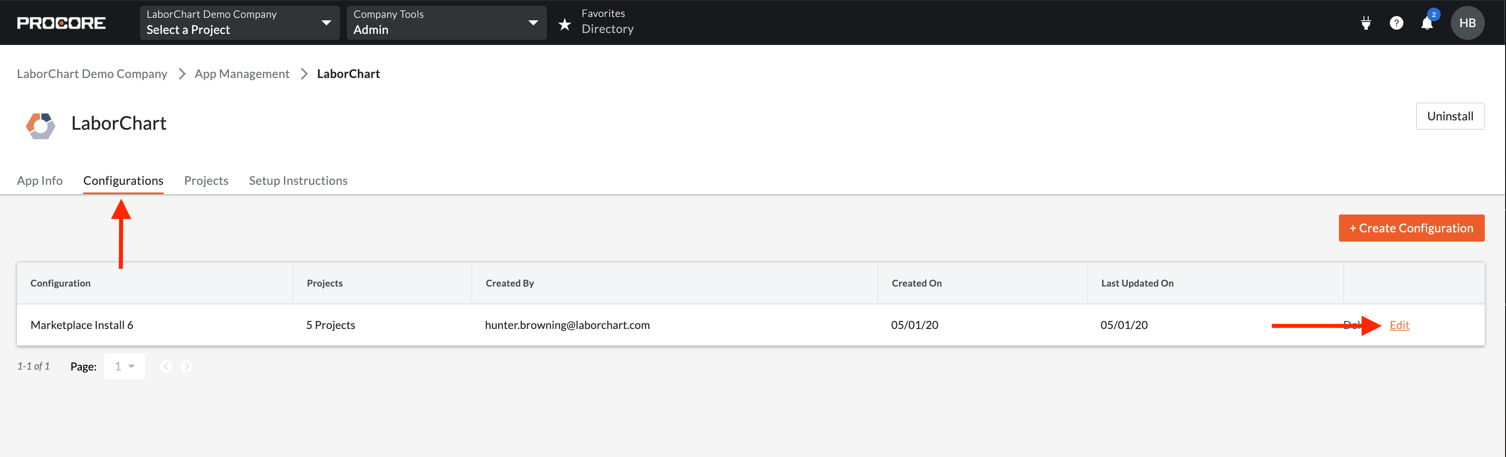
Task: Open the Page number dropdown
Action: pyautogui.click(x=124, y=366)
